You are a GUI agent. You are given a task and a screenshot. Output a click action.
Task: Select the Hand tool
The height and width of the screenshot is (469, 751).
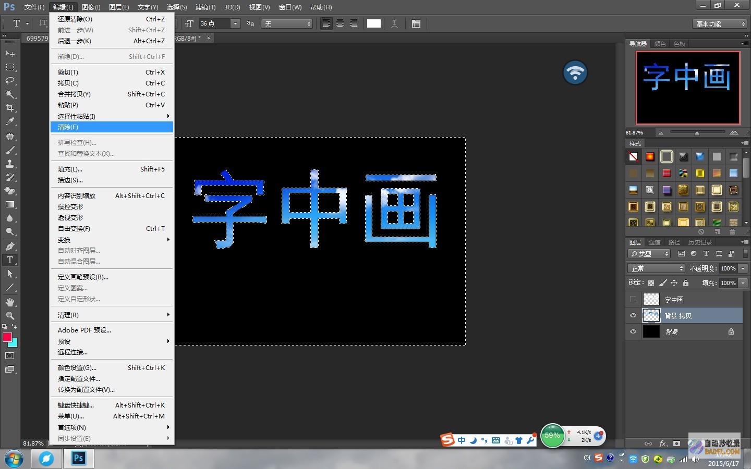point(10,302)
